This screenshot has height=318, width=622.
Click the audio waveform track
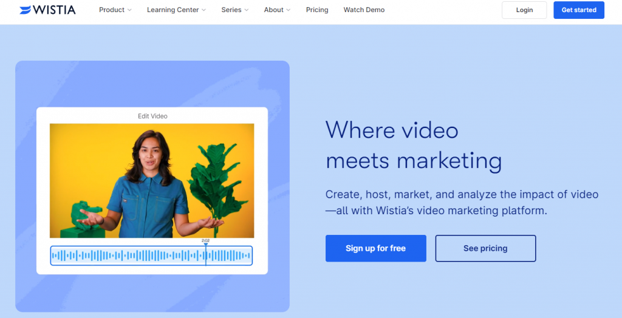coord(151,255)
